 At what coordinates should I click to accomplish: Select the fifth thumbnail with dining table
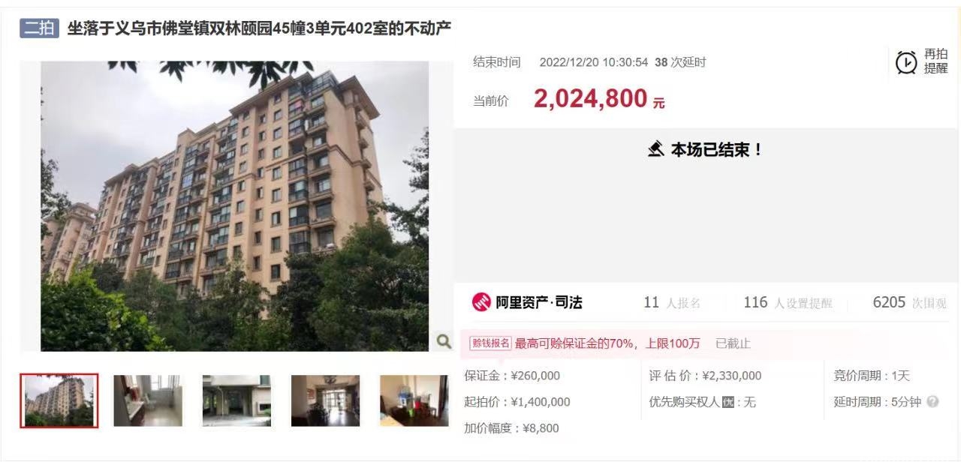pos(414,400)
